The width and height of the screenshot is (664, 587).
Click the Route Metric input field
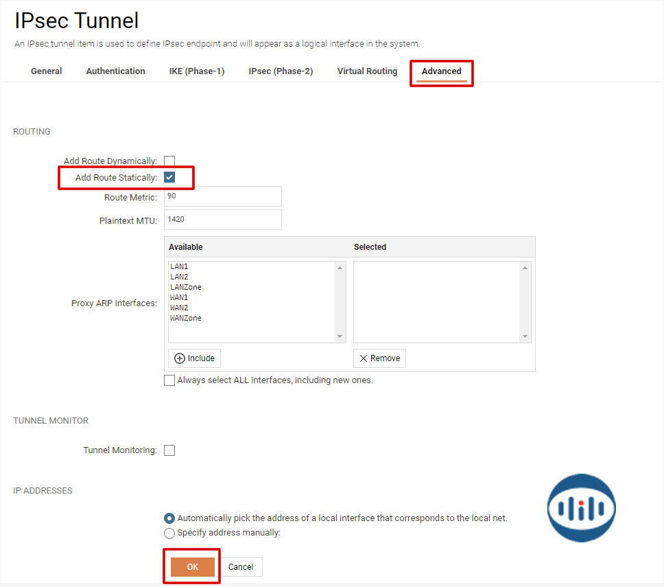tap(223, 196)
